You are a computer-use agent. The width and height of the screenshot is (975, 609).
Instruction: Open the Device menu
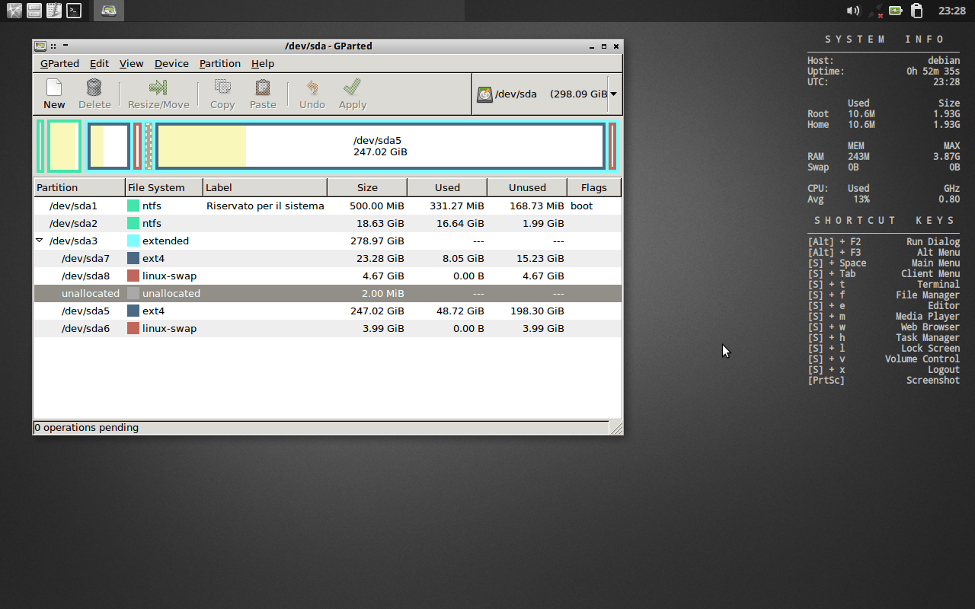pos(171,64)
